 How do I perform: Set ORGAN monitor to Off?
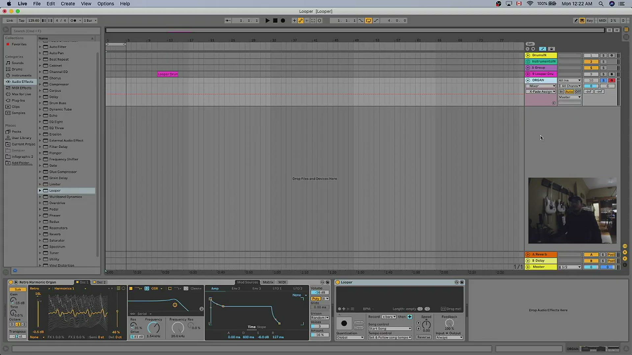pyautogui.click(x=578, y=92)
